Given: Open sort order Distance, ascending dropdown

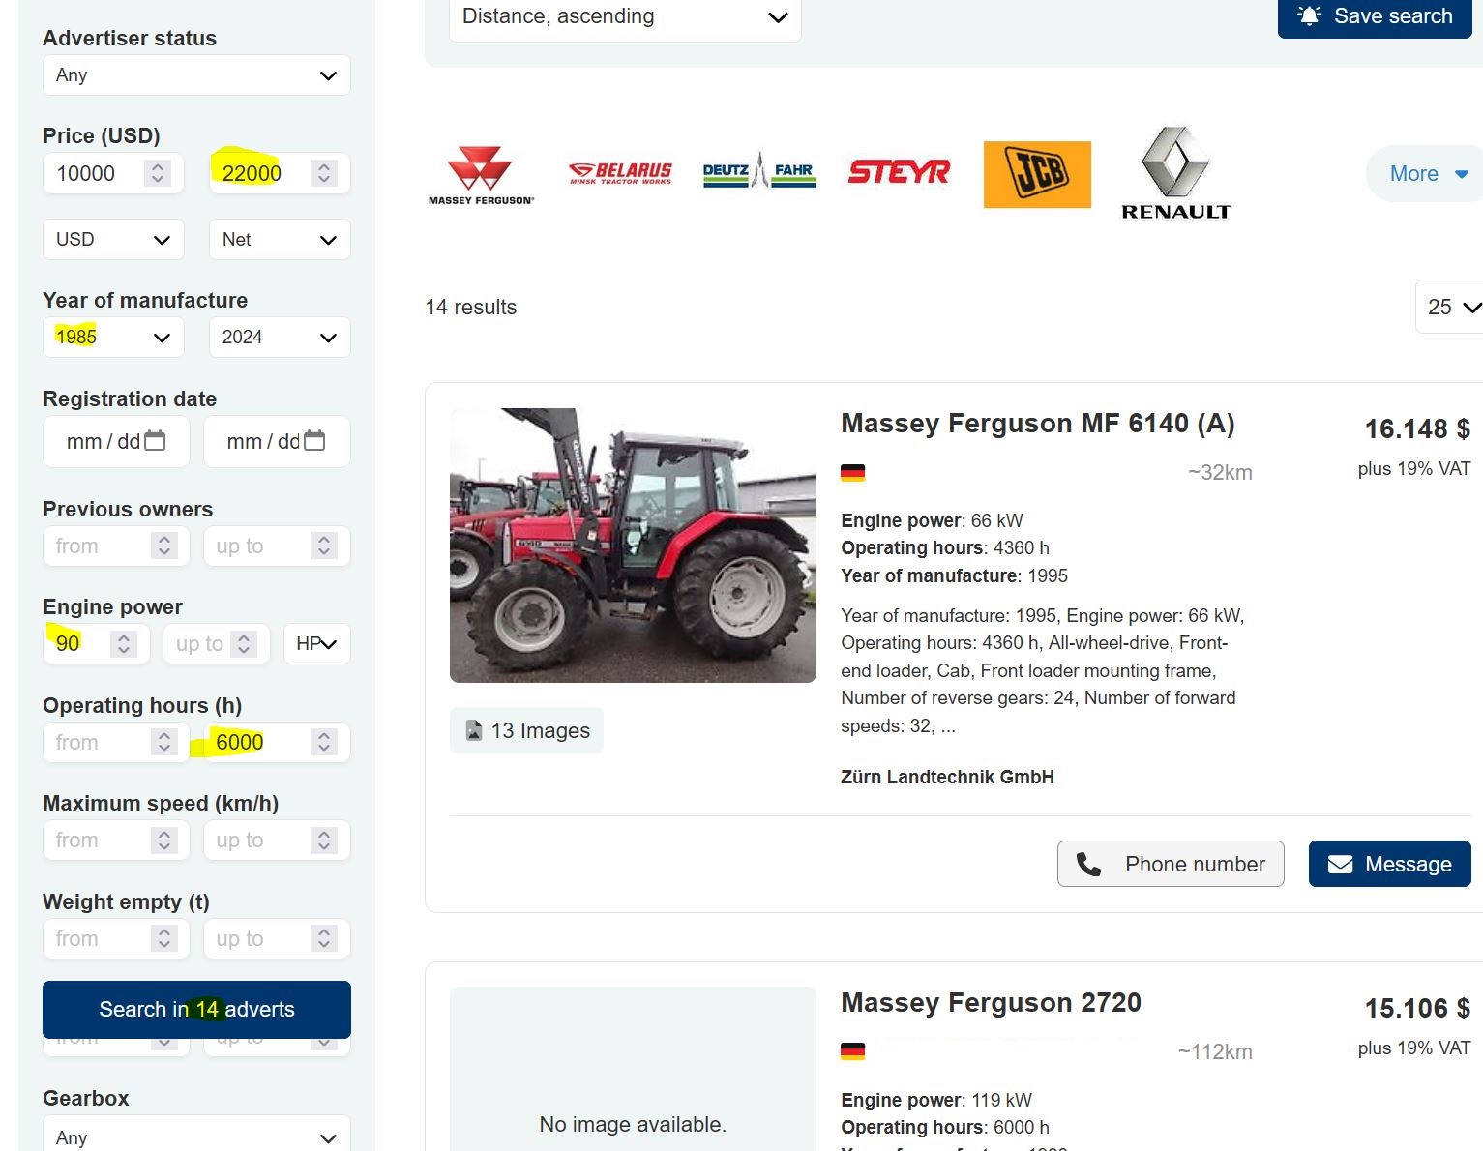Looking at the screenshot, I should click(625, 17).
